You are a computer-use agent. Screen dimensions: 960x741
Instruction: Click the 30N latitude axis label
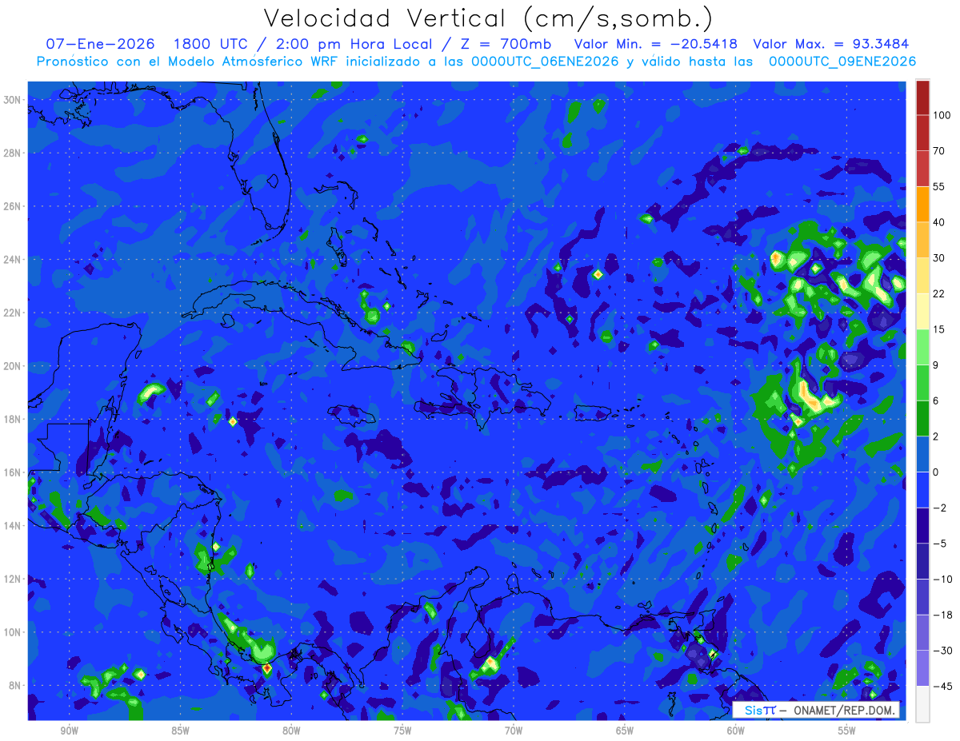[12, 99]
